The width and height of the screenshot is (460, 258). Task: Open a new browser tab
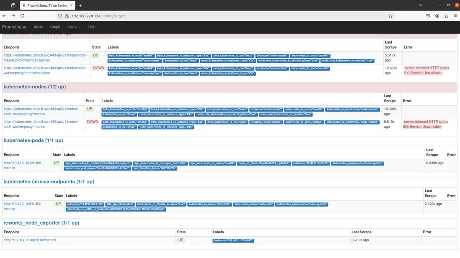[81, 5]
